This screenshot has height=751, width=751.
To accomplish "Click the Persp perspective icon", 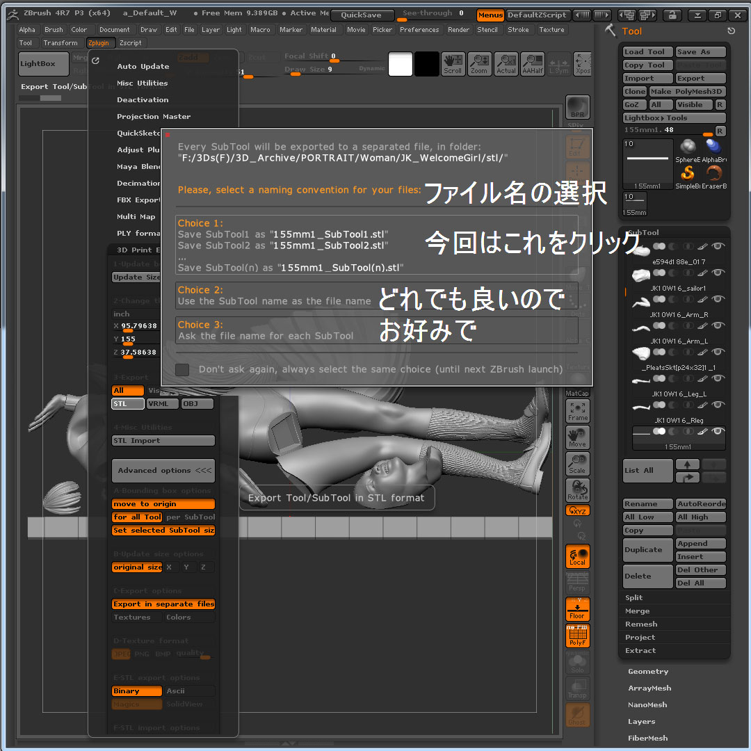I will 578,583.
